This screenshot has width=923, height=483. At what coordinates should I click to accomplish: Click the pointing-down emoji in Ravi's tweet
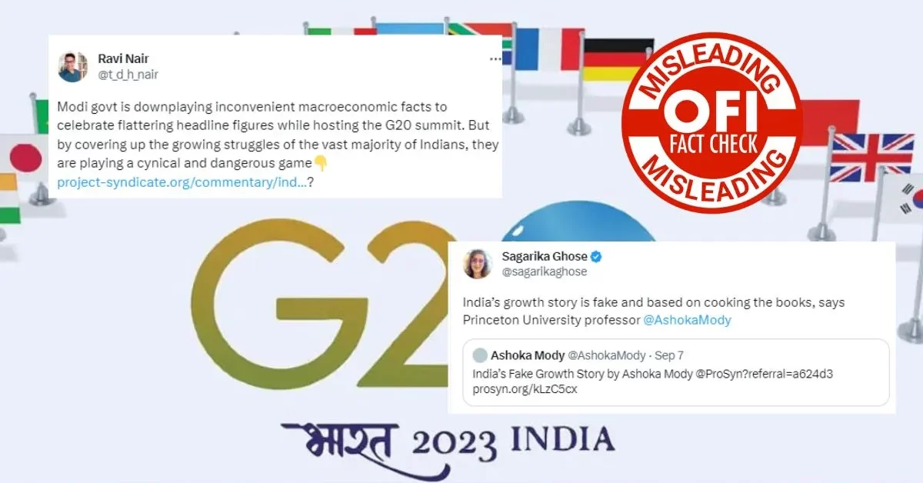tap(321, 162)
